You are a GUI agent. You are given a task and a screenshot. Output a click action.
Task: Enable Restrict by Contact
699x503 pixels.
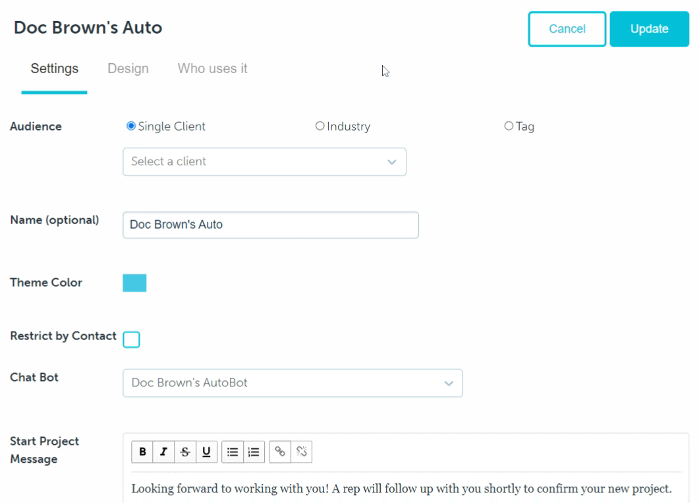point(131,340)
